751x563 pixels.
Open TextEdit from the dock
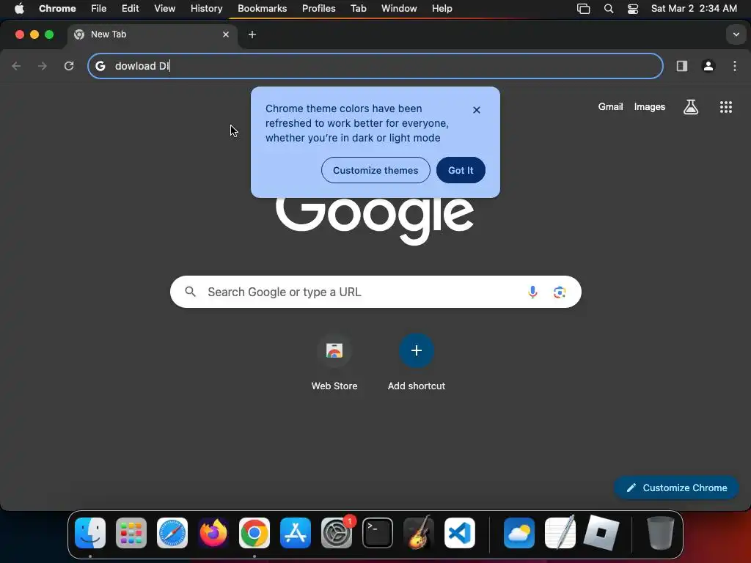[560, 533]
